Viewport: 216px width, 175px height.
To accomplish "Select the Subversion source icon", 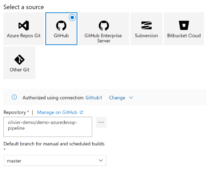I will [146, 25].
